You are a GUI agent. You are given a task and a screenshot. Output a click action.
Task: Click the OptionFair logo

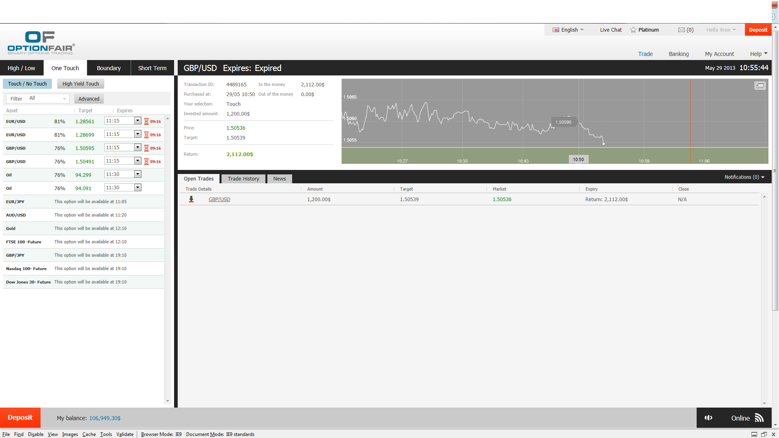[x=41, y=43]
